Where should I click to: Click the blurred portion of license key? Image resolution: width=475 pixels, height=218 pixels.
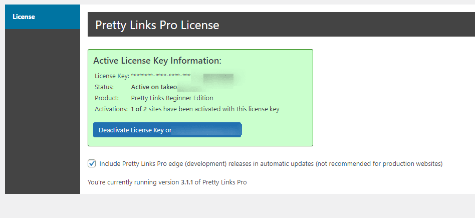(218, 80)
